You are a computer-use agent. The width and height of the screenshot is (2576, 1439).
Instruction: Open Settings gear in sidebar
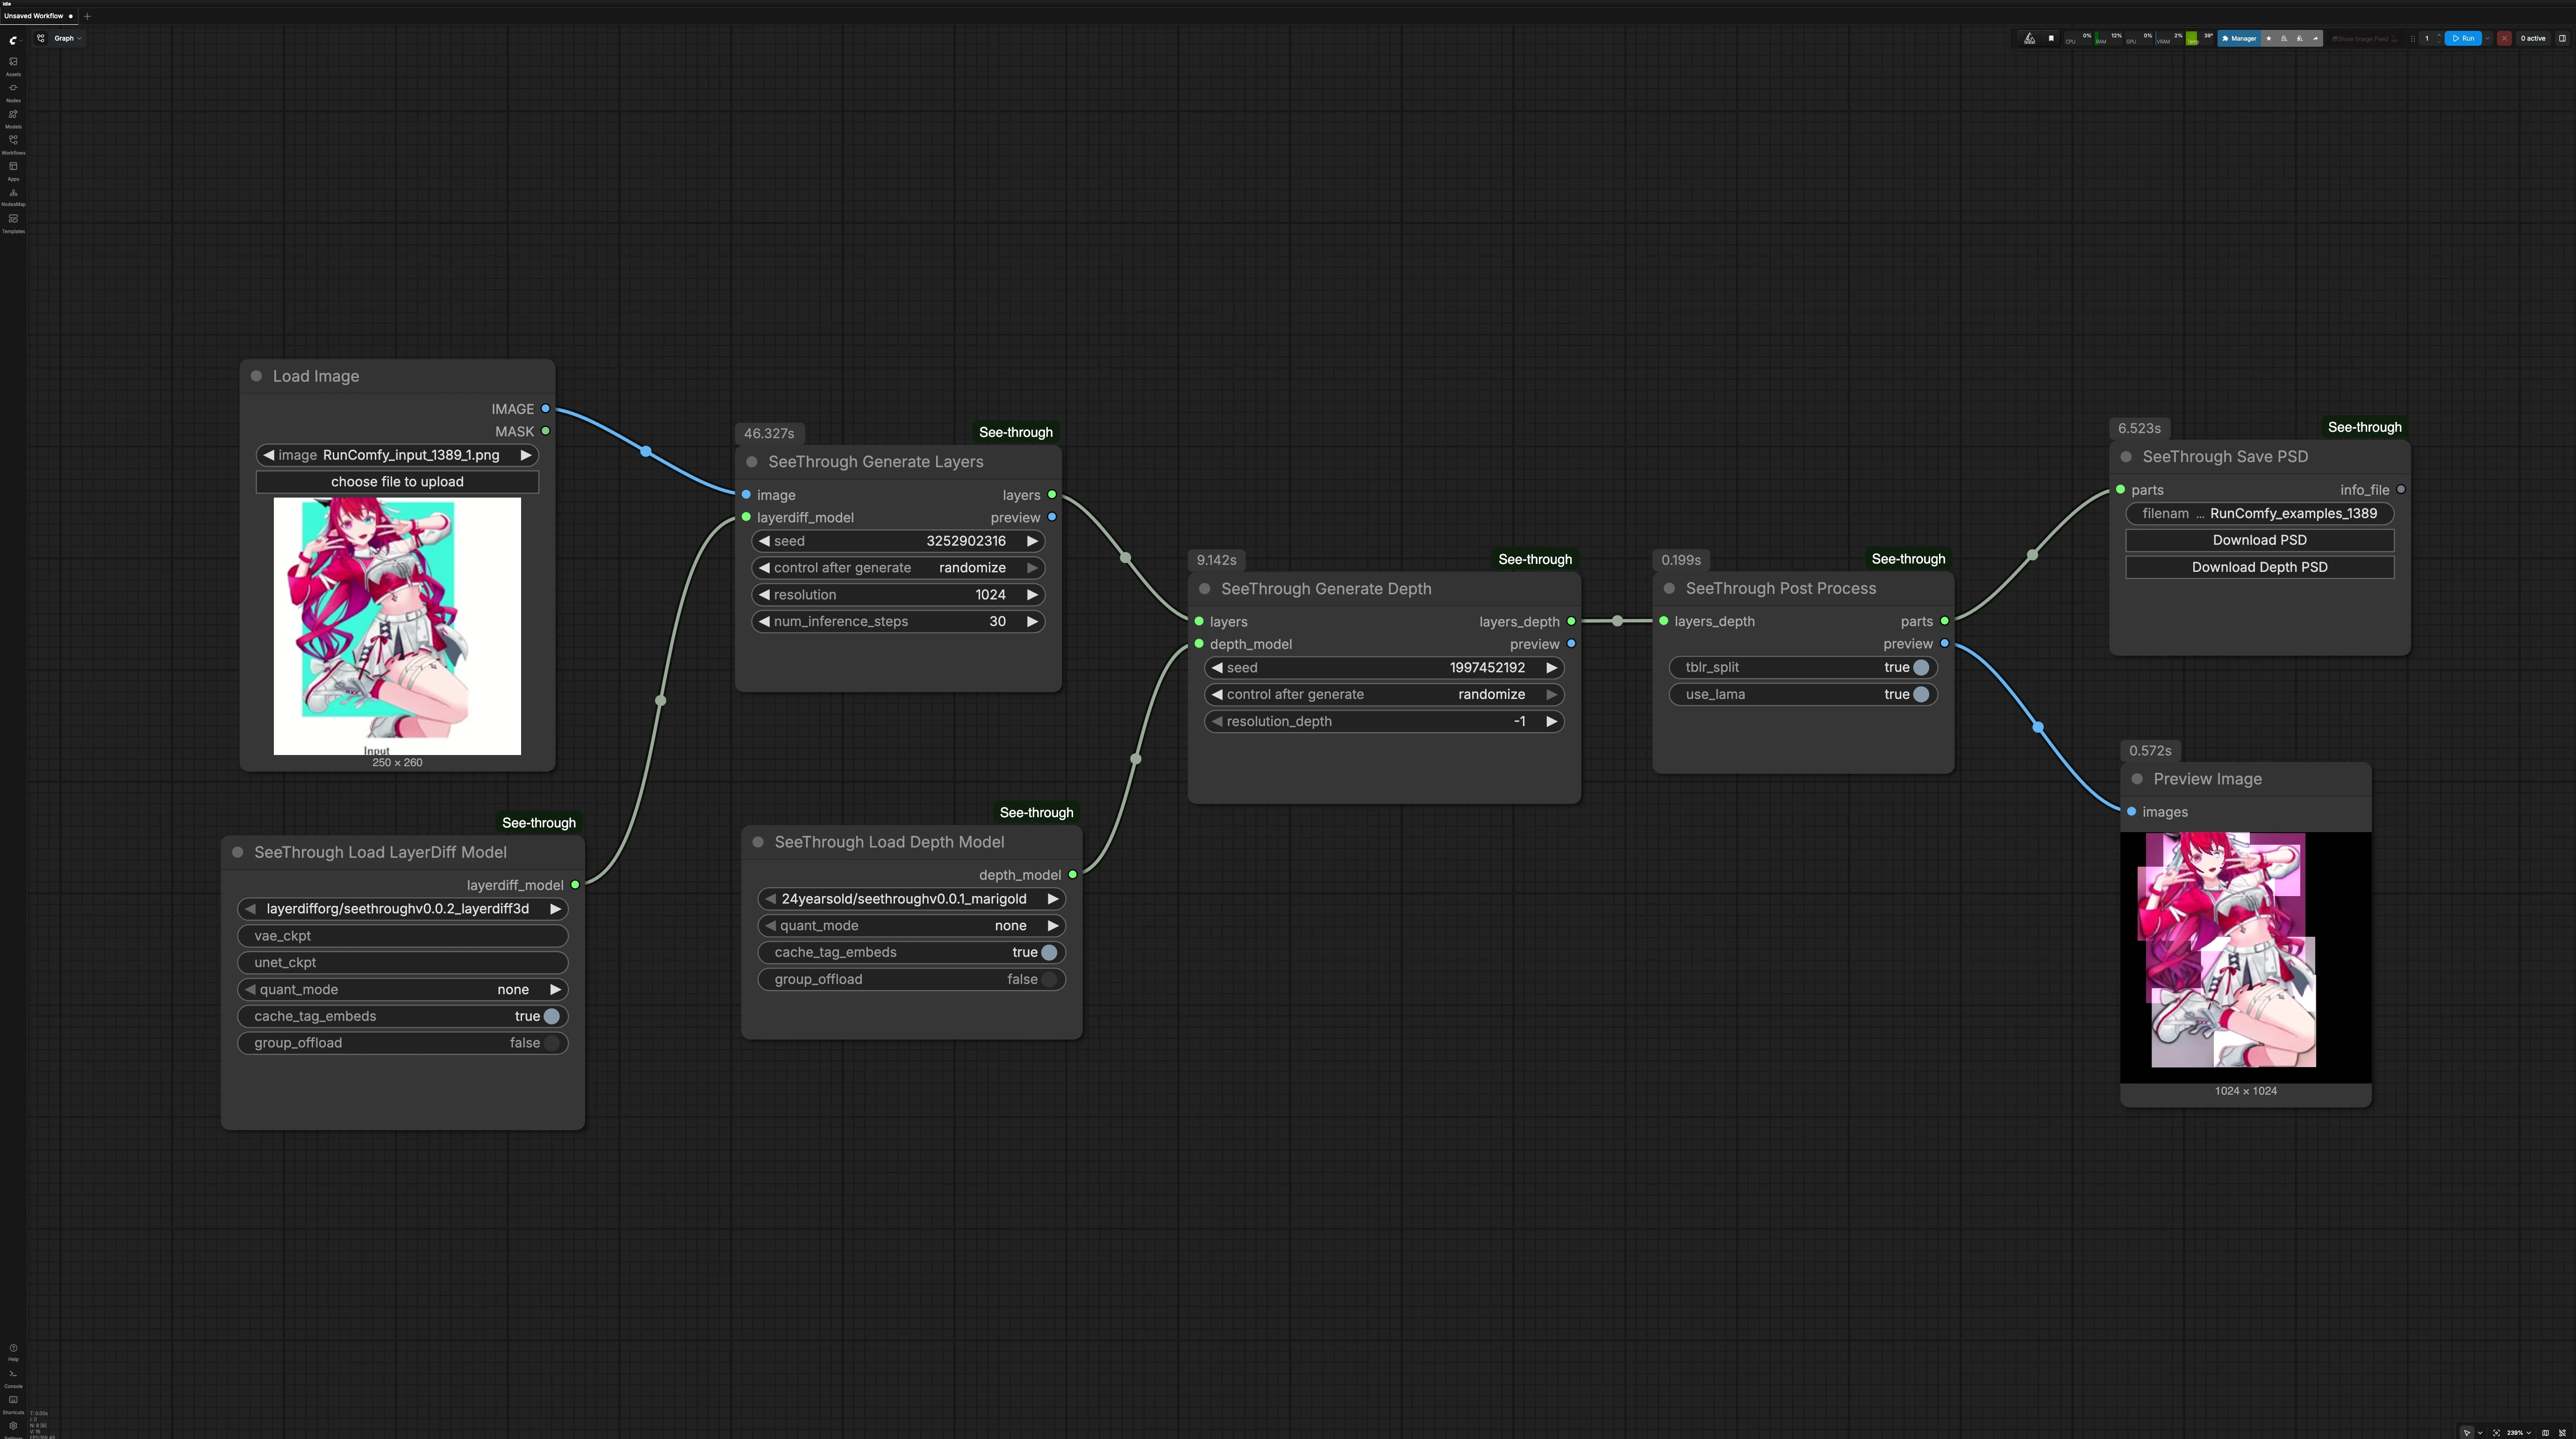point(13,1427)
